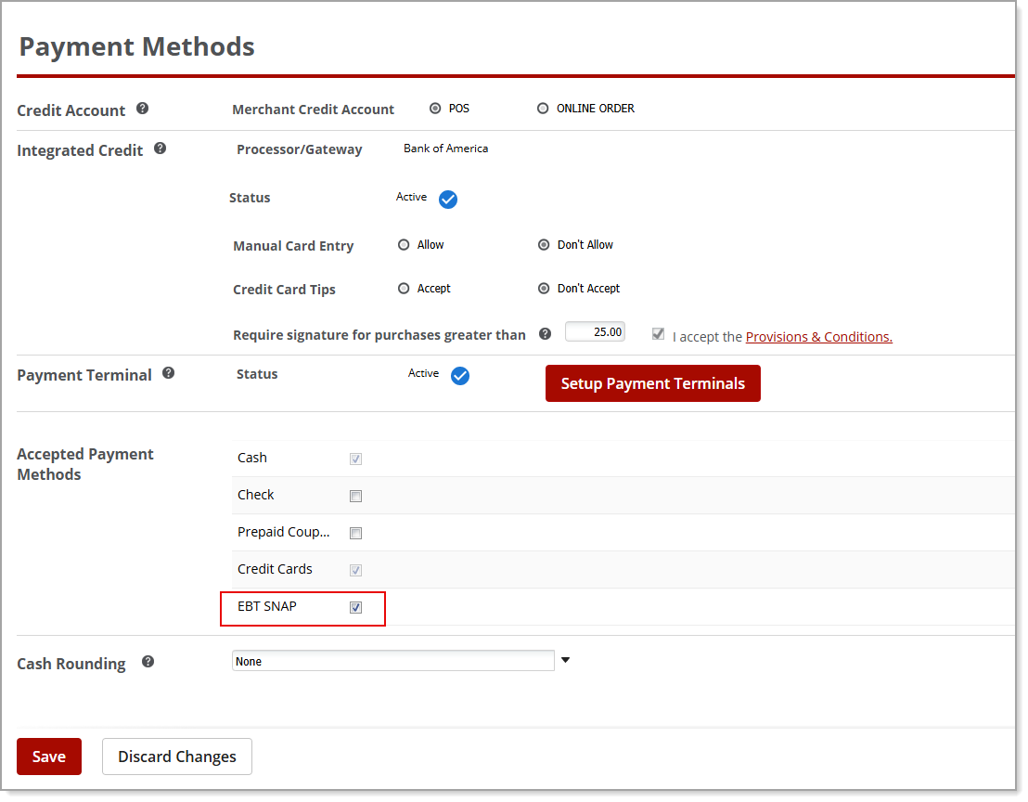Click the help icon beside Integrated Credit
This screenshot has height=802, width=1028.
click(161, 147)
